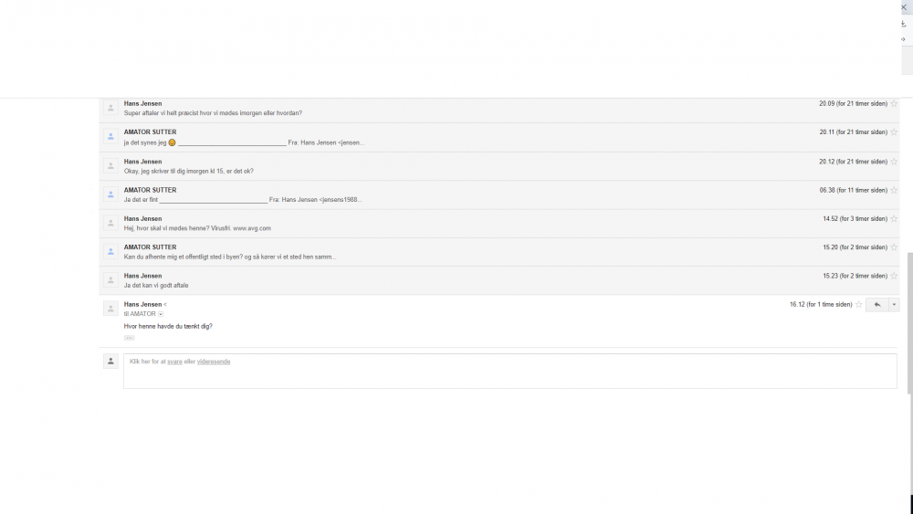Star the 16.12 message from Hans Jensen
This screenshot has width=913, height=514.
858,304
